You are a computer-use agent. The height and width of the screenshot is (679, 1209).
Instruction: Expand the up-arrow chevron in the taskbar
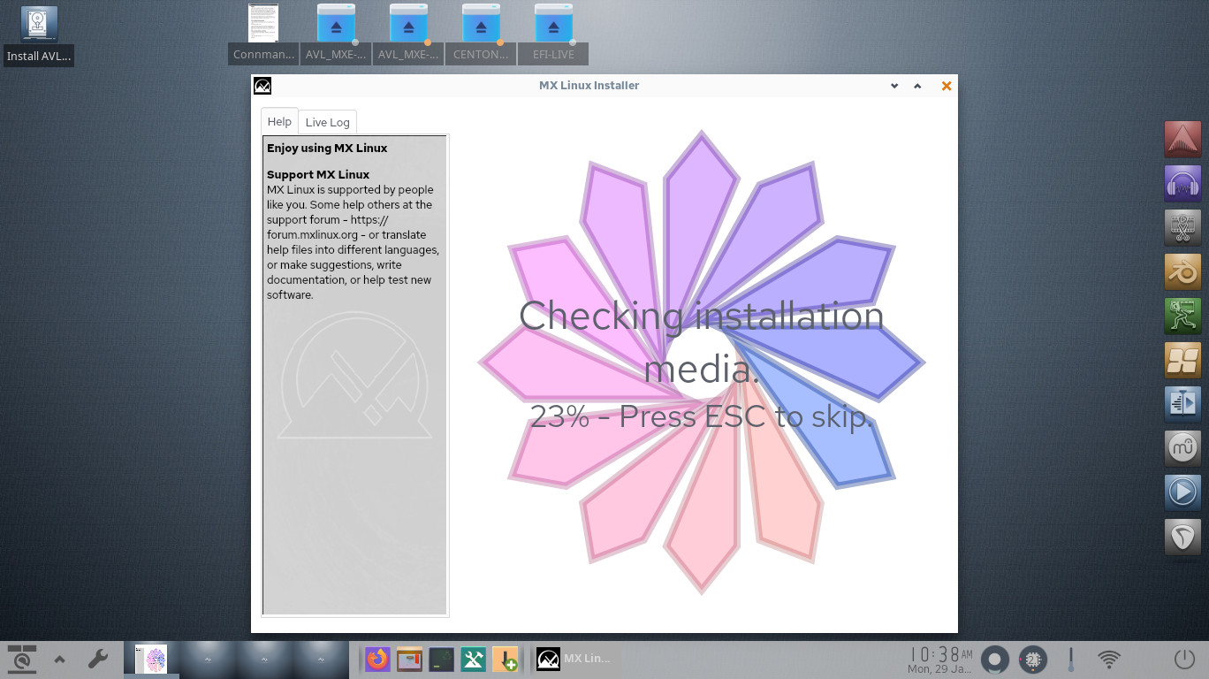point(59,660)
